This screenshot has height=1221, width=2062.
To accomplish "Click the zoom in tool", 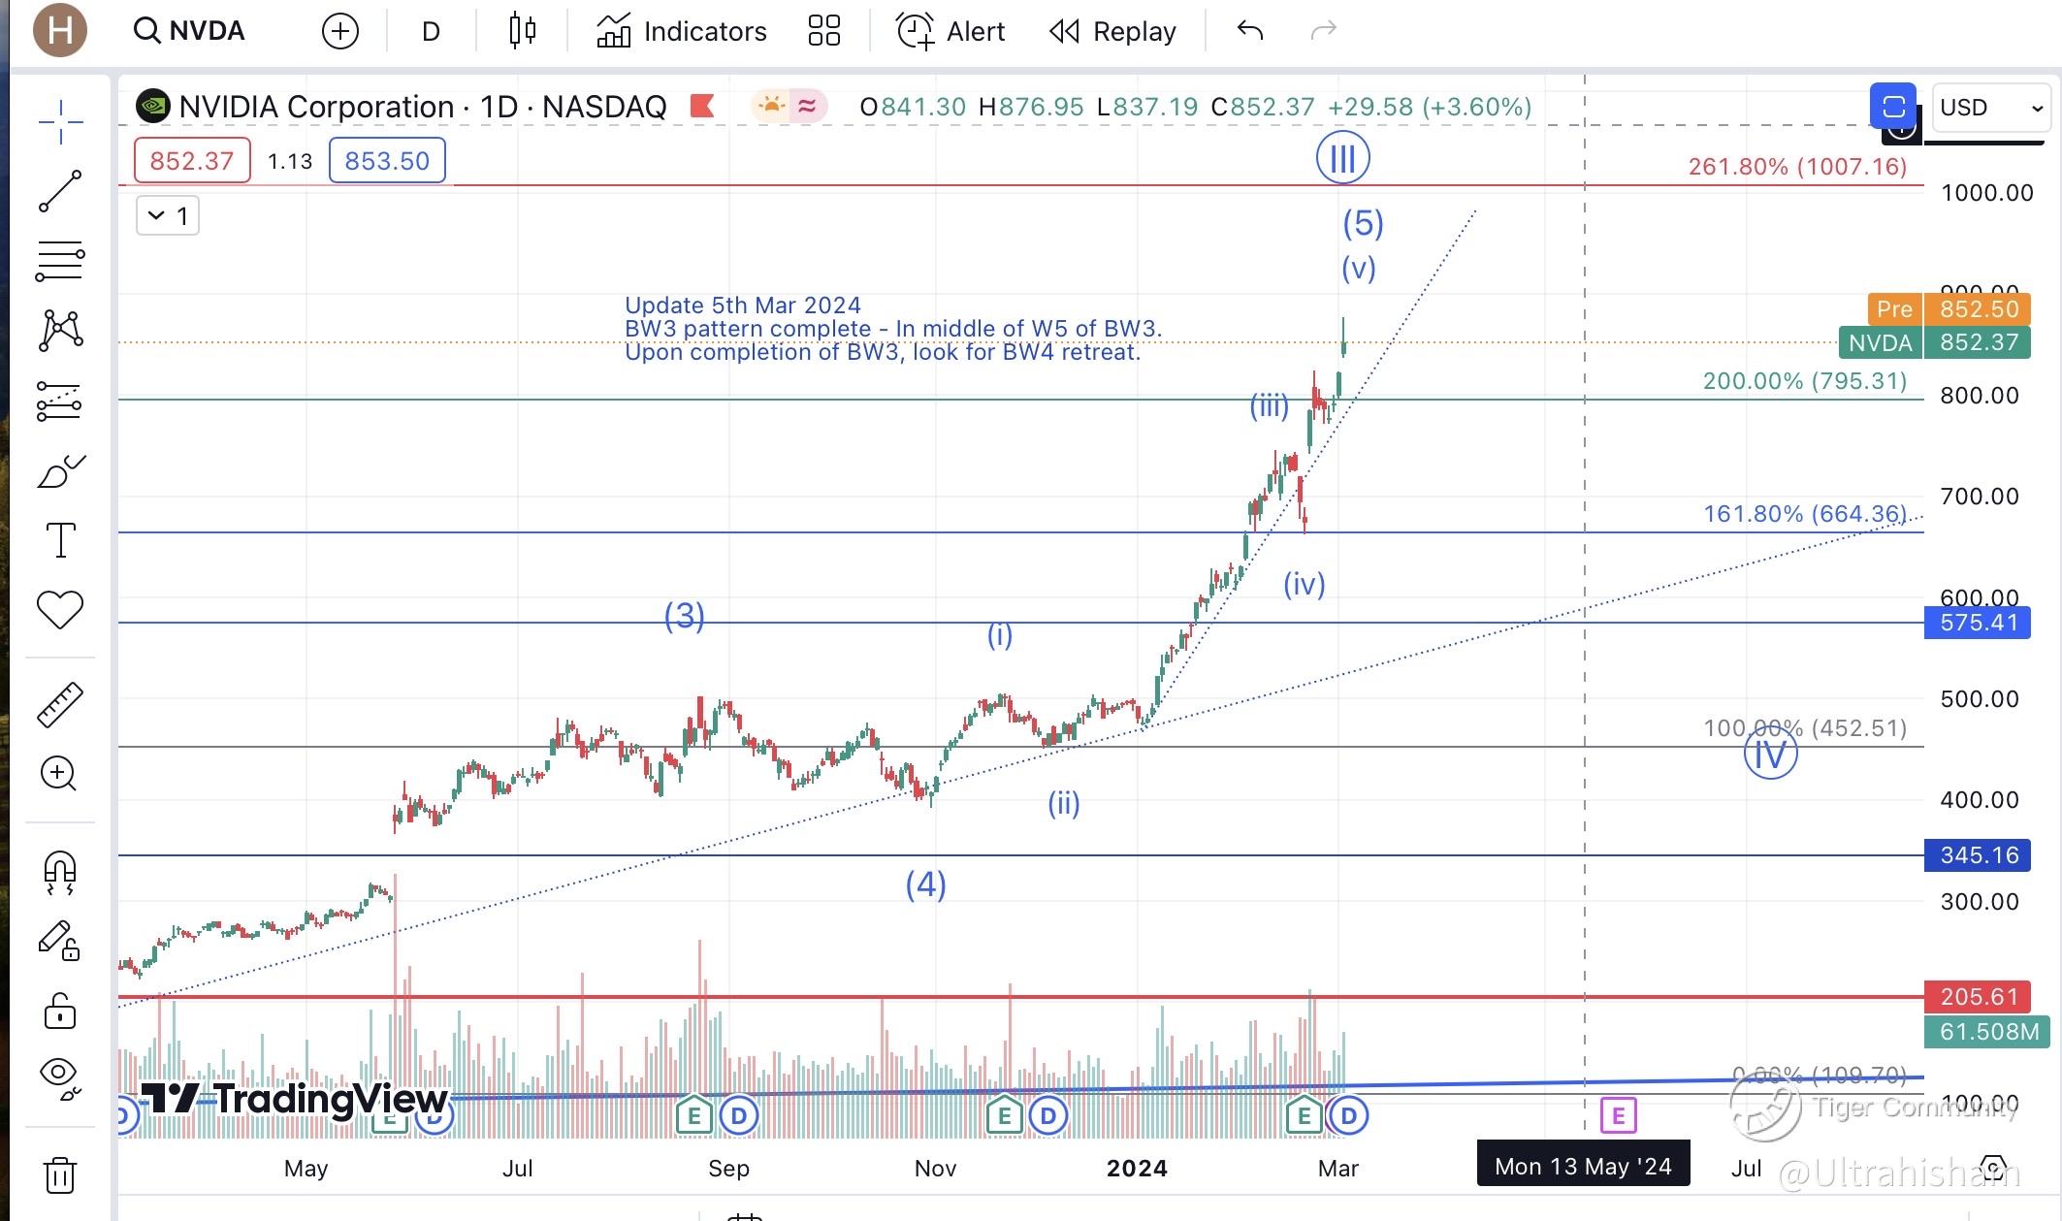I will click(60, 773).
